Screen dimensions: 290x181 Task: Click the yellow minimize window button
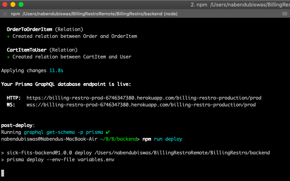[13, 4]
